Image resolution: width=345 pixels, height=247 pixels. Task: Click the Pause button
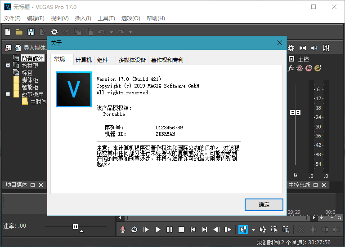[x=170, y=229]
